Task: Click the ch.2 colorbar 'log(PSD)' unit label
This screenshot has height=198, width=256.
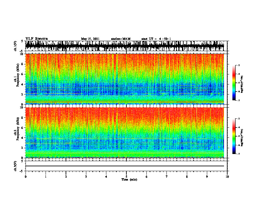Action: [x=242, y=137]
